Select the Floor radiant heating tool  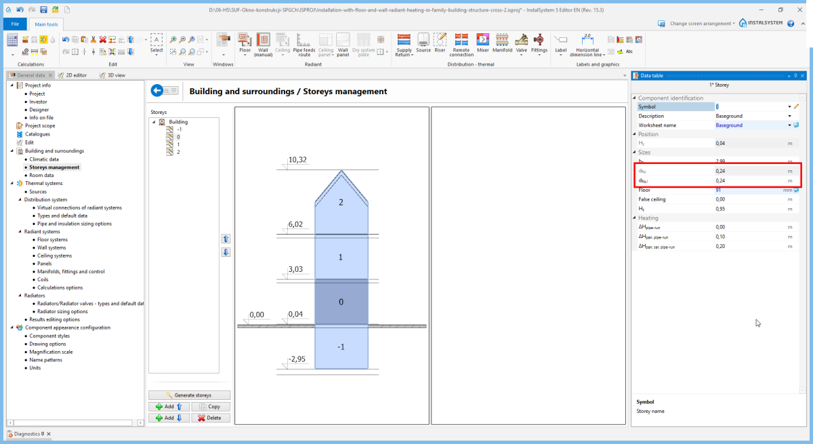245,41
